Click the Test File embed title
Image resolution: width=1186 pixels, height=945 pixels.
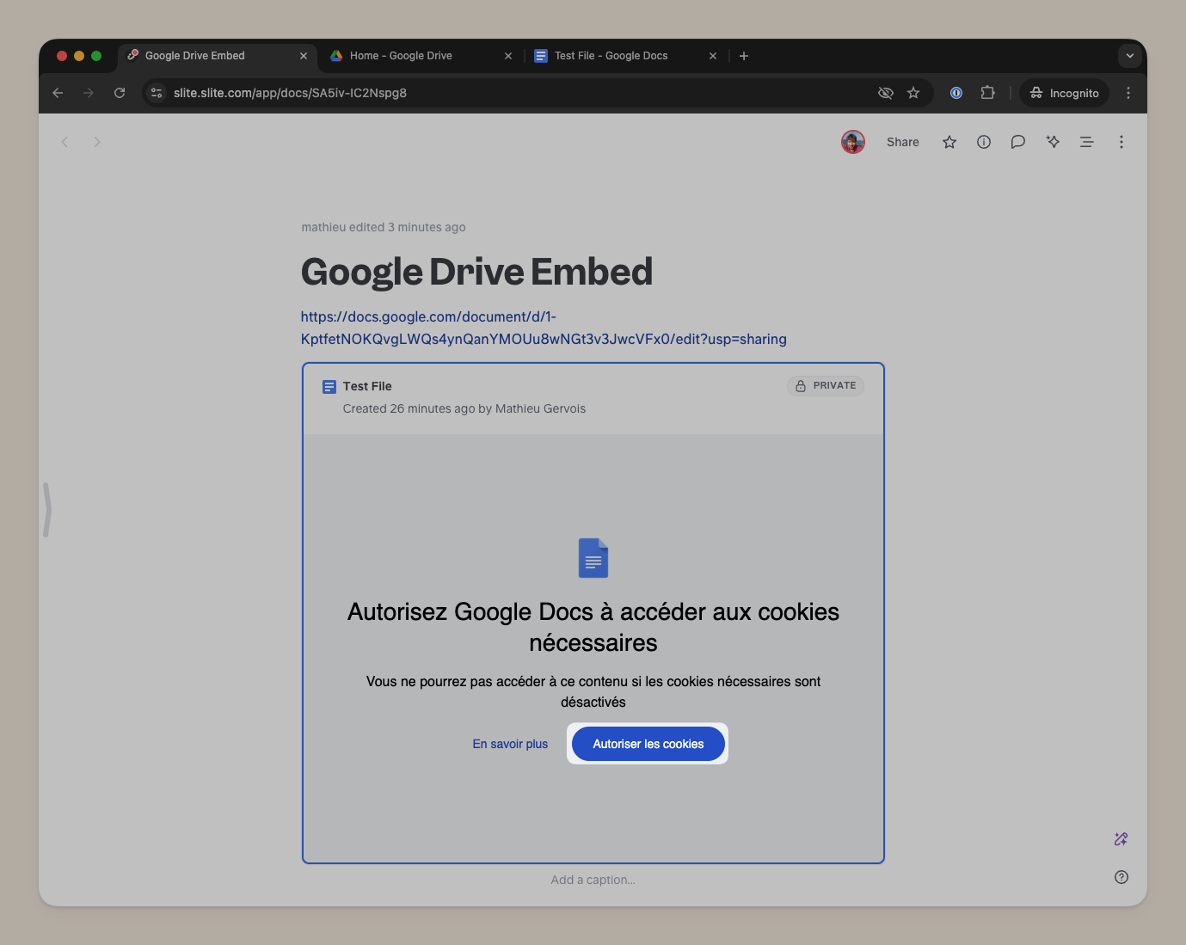tap(367, 386)
